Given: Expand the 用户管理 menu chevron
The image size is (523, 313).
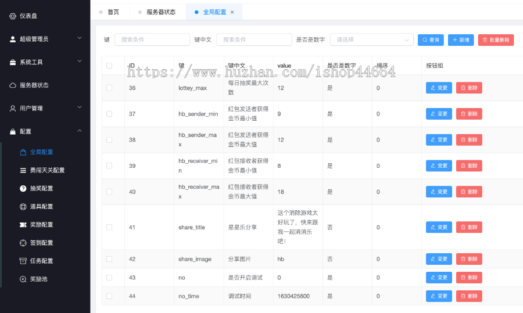Looking at the screenshot, I should [80, 107].
